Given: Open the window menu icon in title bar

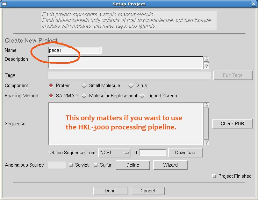Looking at the screenshot, I should pyautogui.click(x=4, y=4).
